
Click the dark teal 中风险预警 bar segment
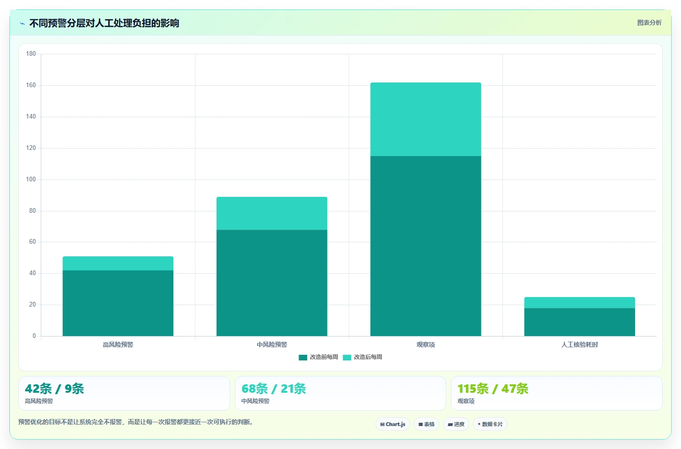[x=272, y=283]
